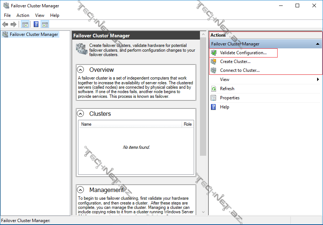Toggle the Show/Hide Action Pane icon
Image resolution: width=323 pixels, height=225 pixels.
click(x=45, y=24)
